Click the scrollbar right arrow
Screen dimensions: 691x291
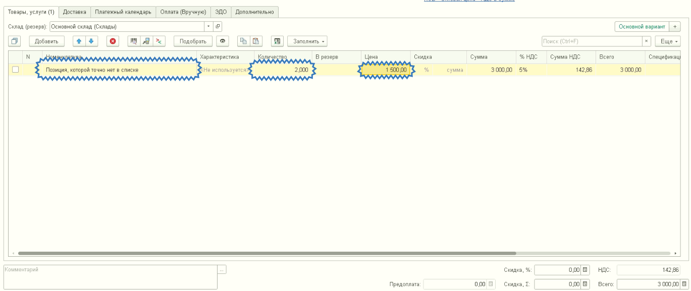click(x=676, y=253)
